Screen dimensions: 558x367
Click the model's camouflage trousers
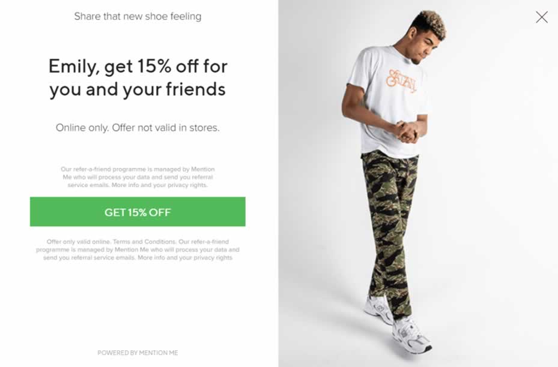[x=390, y=227]
